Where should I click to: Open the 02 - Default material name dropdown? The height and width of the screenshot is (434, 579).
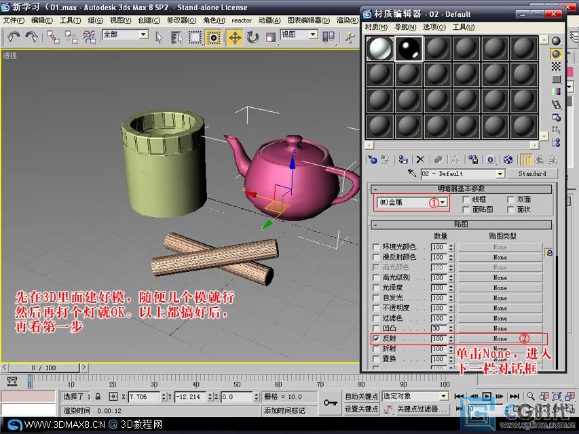pyautogui.click(x=500, y=174)
